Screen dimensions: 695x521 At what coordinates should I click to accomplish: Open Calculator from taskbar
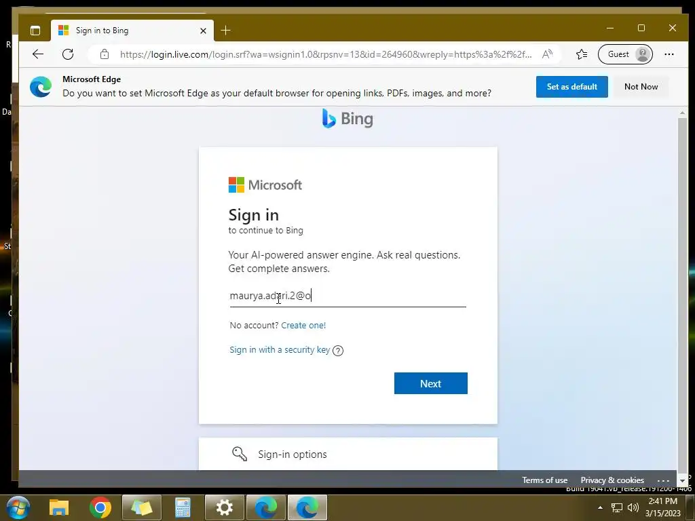pos(183,507)
